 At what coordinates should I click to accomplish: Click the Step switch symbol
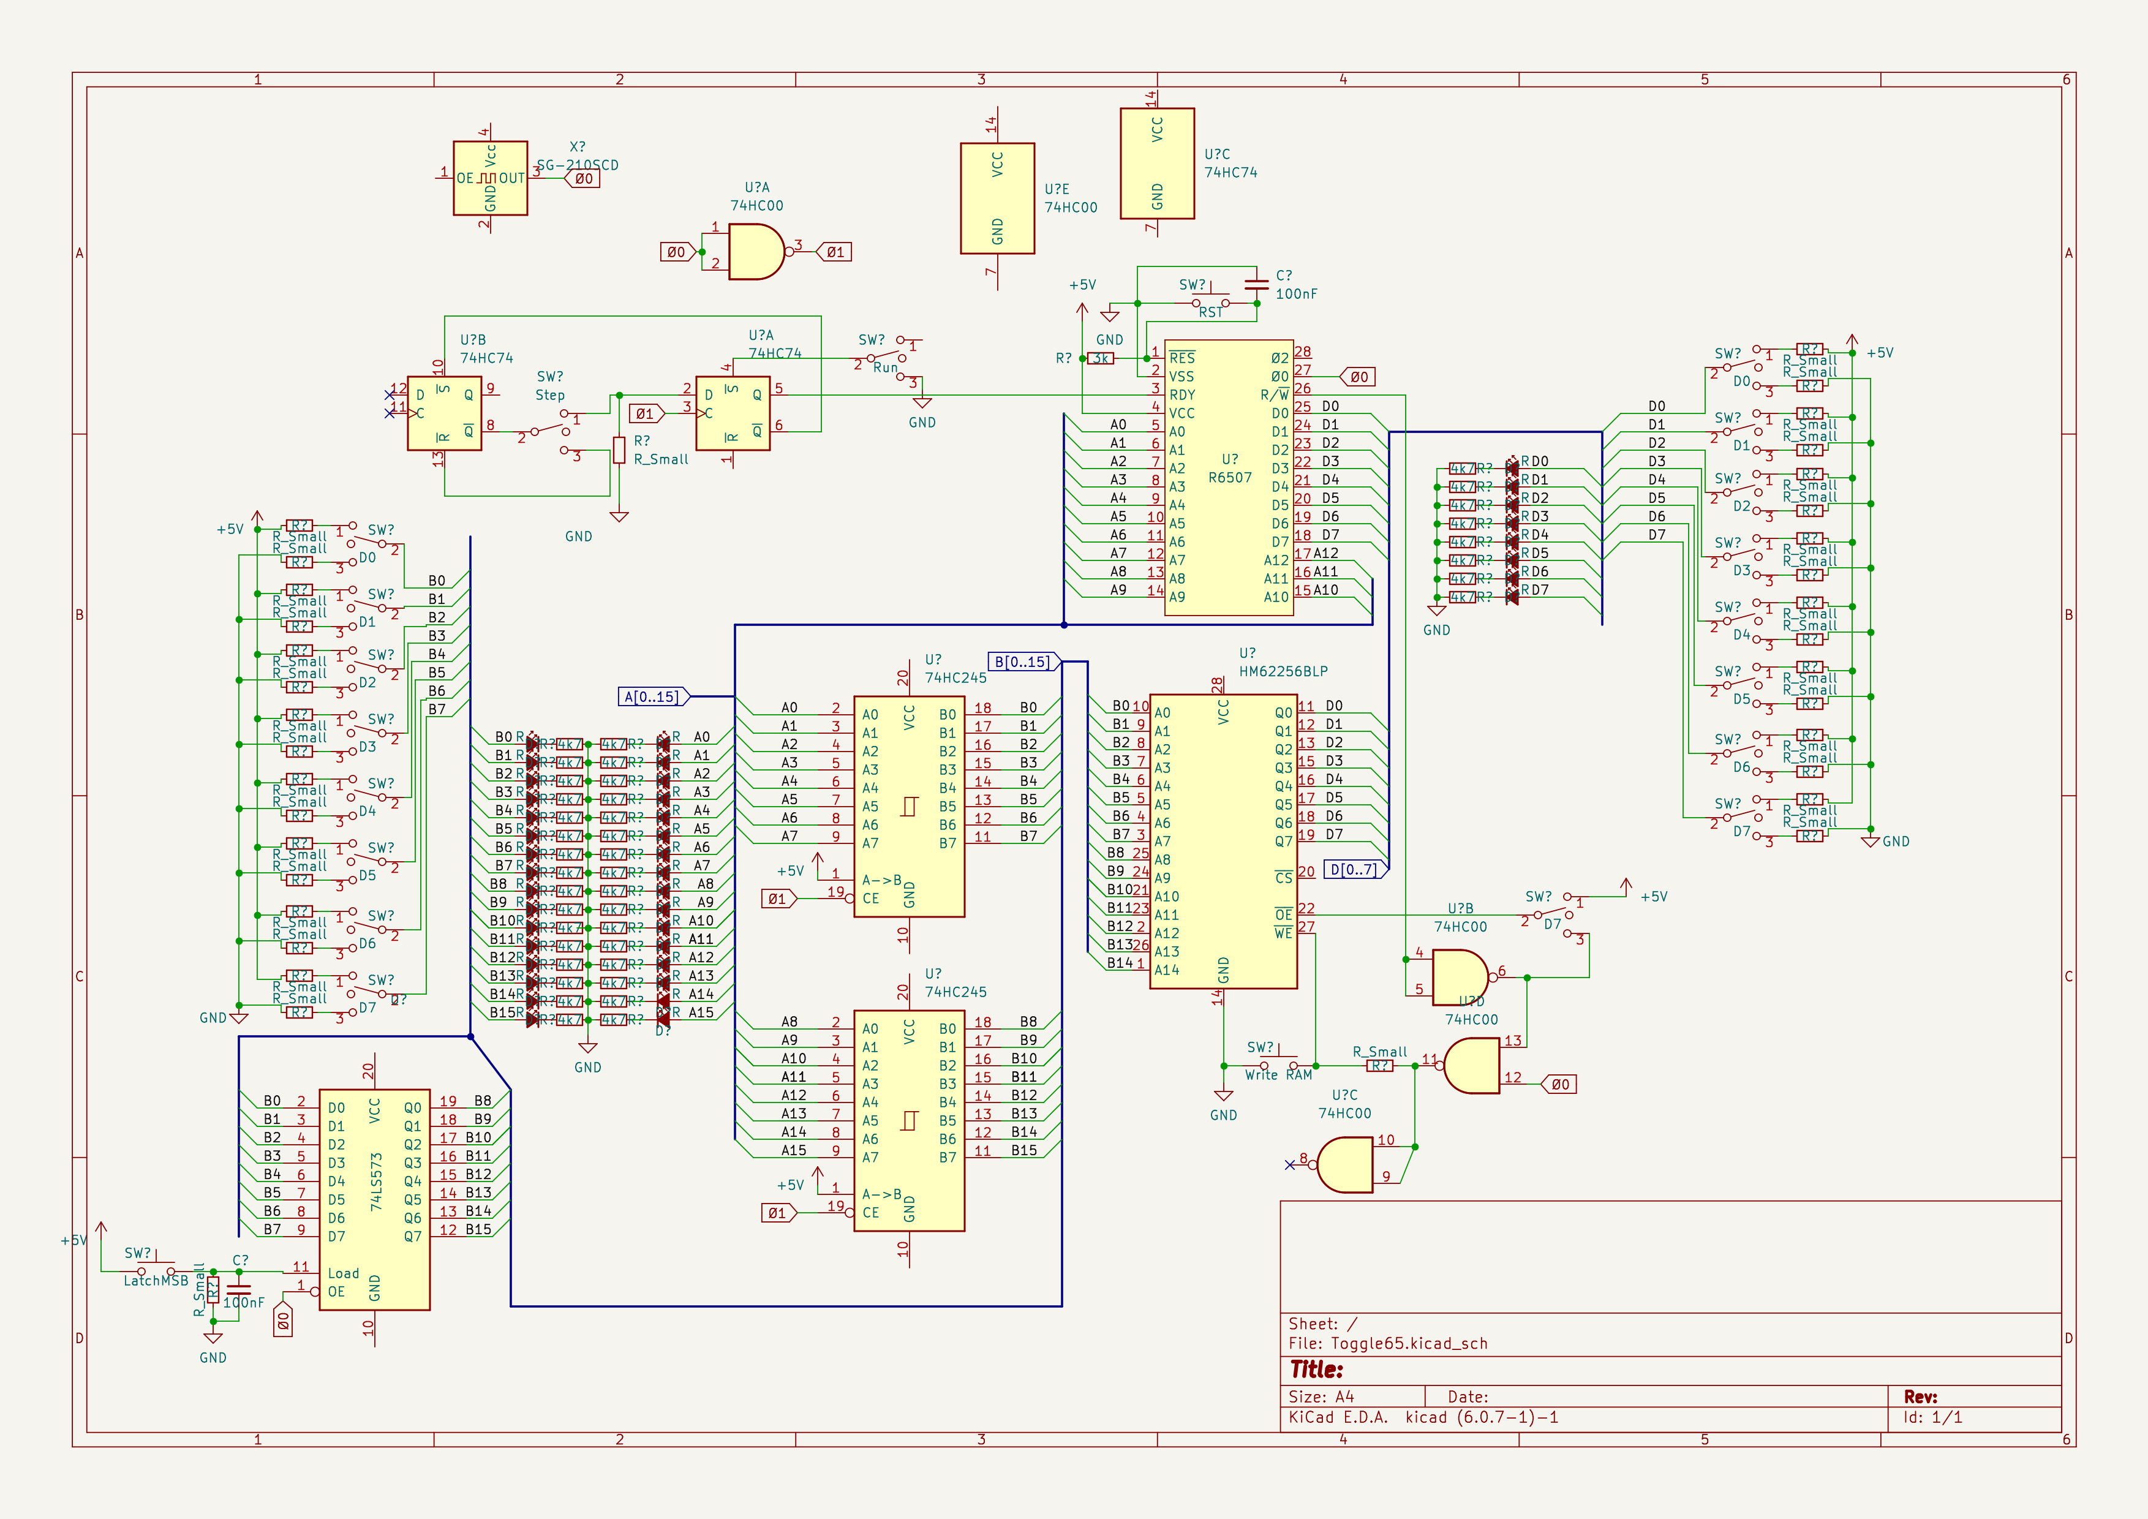551,430
